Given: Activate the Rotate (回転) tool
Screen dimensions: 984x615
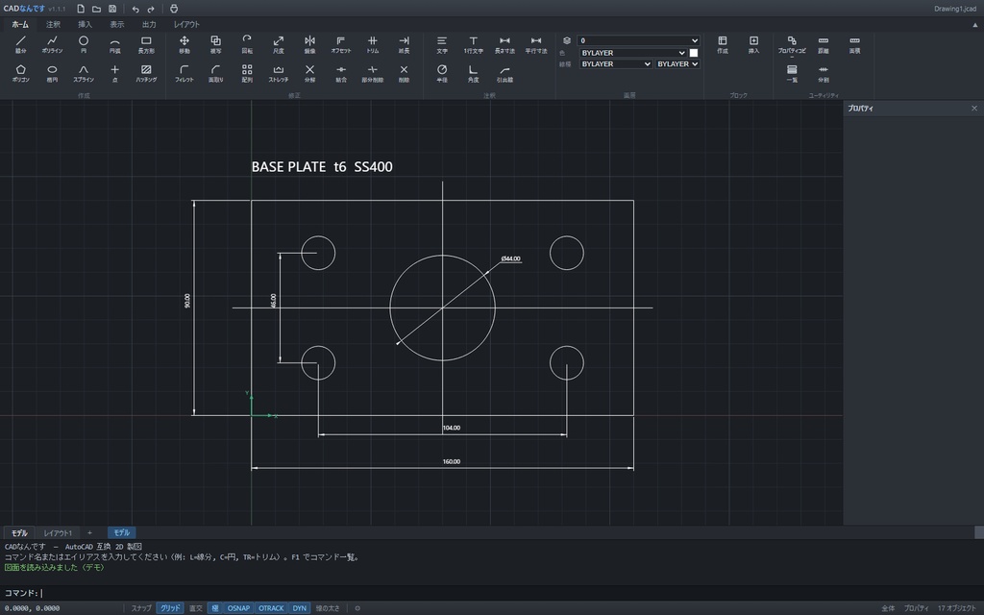Looking at the screenshot, I should point(247,44).
